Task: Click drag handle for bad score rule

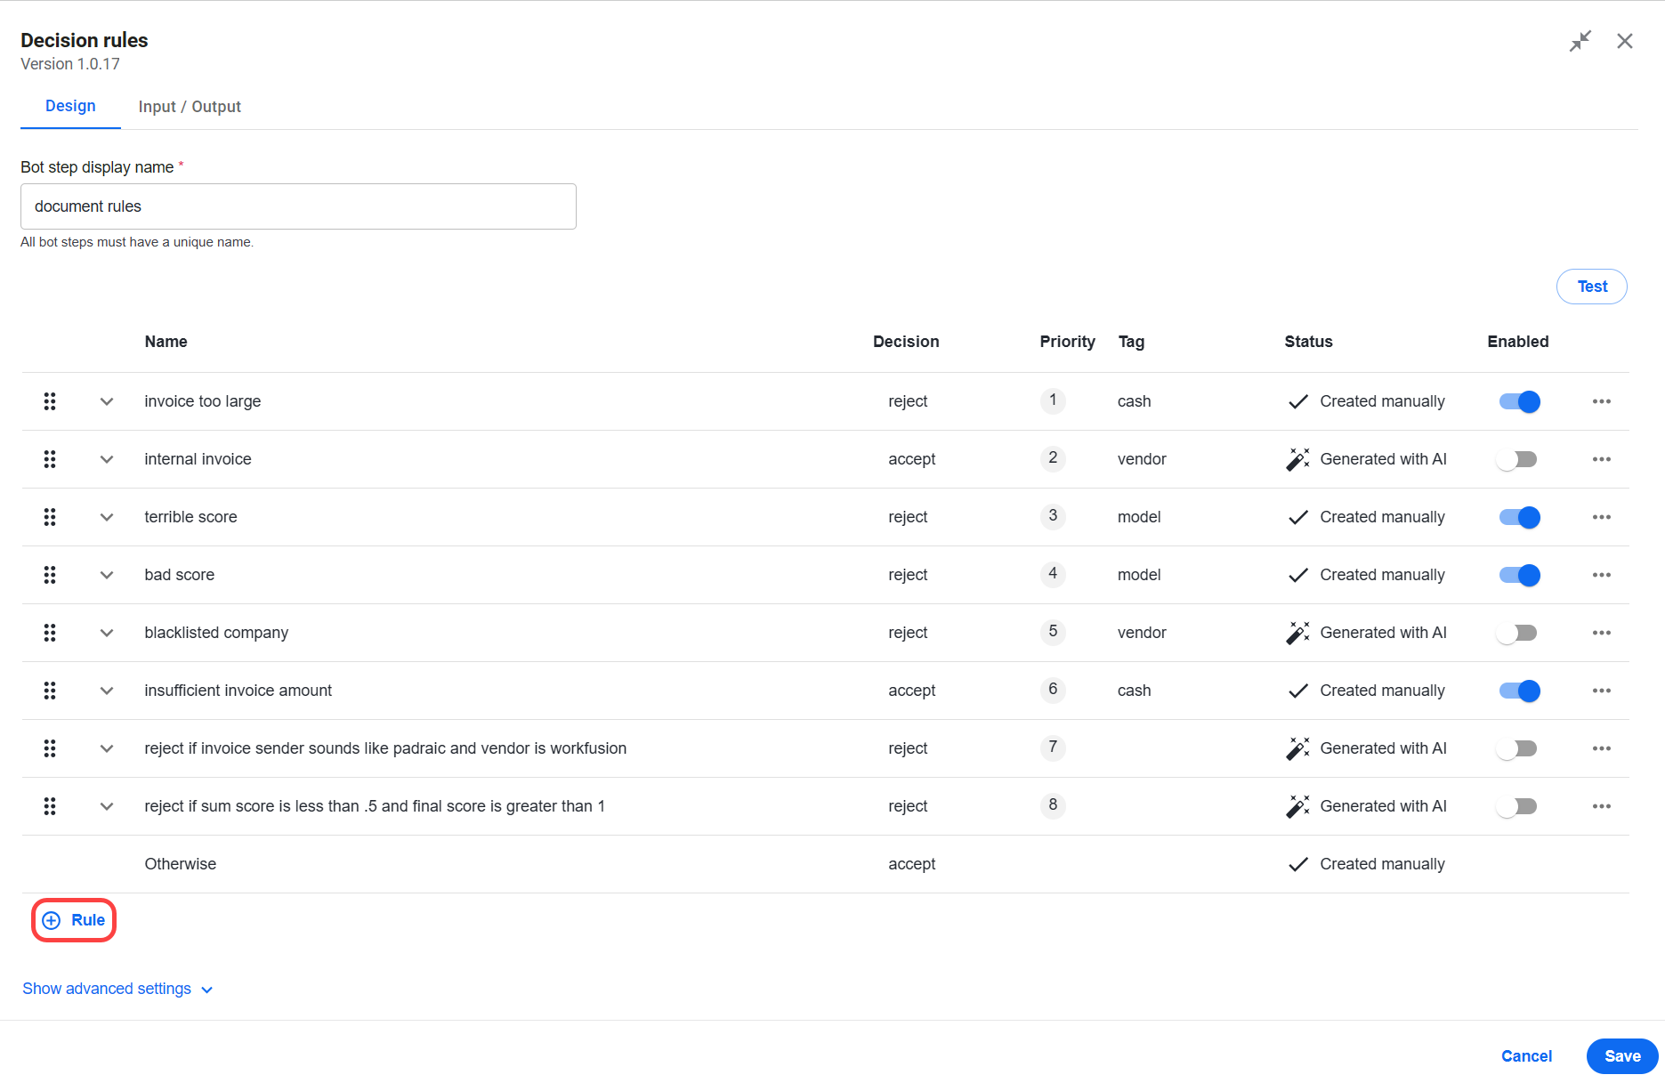Action: (50, 575)
